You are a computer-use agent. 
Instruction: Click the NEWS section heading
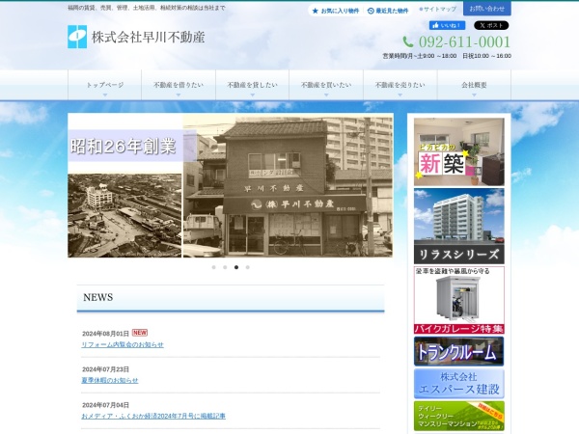(98, 297)
